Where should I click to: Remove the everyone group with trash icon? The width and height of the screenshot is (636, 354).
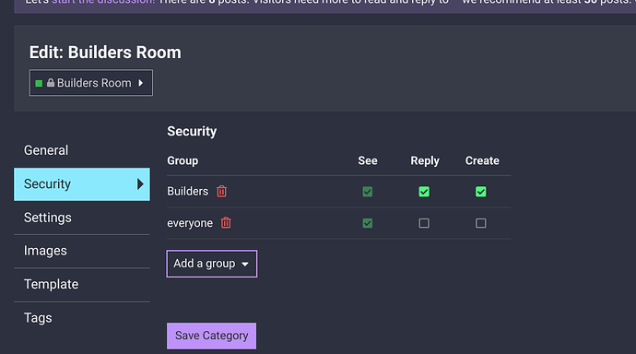pos(226,222)
